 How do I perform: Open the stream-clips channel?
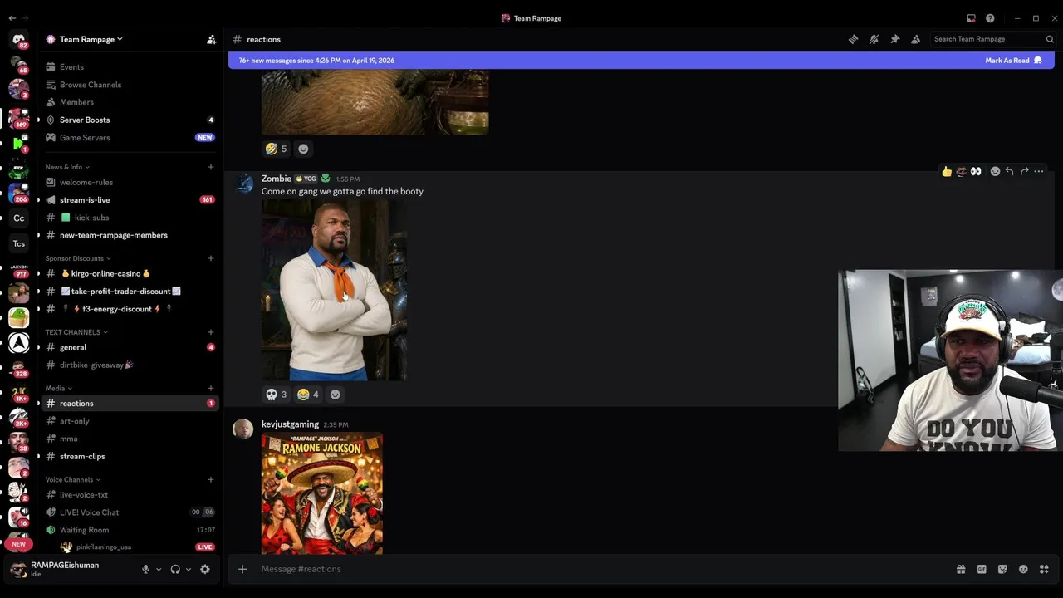click(129, 456)
